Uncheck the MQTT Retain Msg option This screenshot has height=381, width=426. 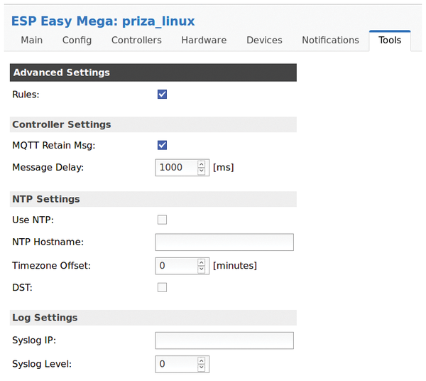point(162,145)
